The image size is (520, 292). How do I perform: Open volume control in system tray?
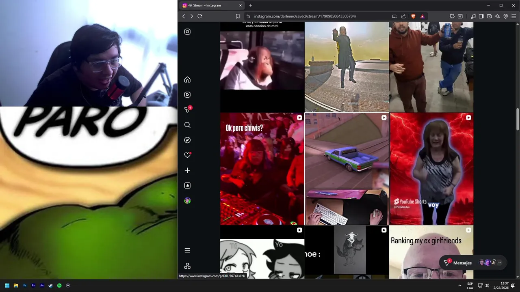pyautogui.click(x=487, y=286)
